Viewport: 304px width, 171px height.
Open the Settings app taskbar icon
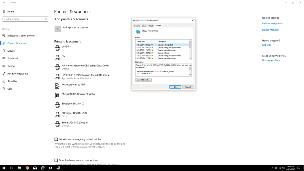pos(50,168)
